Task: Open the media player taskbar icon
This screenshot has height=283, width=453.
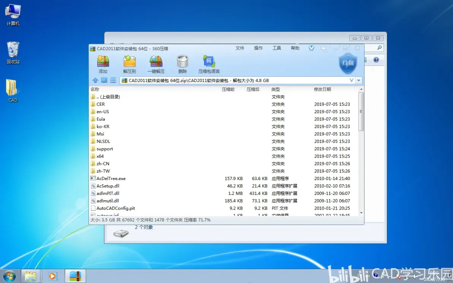Action: tap(52, 277)
